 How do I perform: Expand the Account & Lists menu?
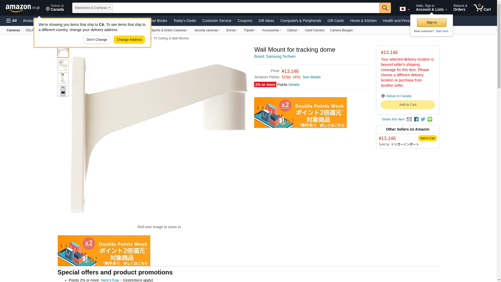[431, 8]
